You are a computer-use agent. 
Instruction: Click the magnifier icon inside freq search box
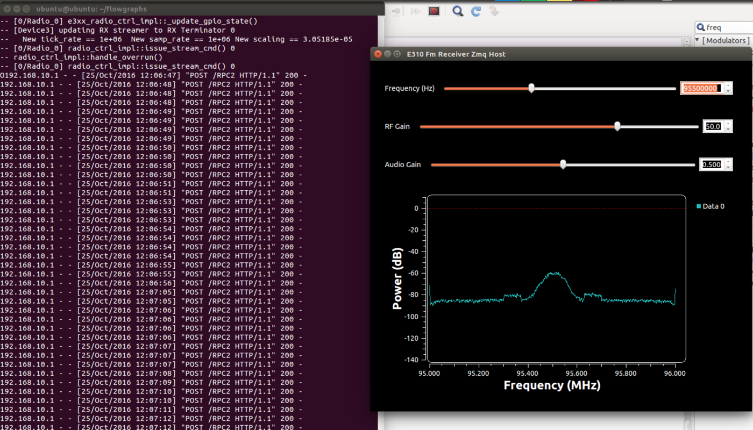coord(700,26)
